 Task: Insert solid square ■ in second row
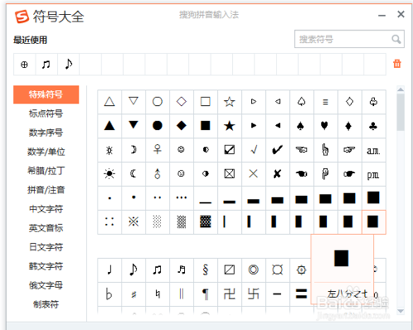[x=206, y=126]
